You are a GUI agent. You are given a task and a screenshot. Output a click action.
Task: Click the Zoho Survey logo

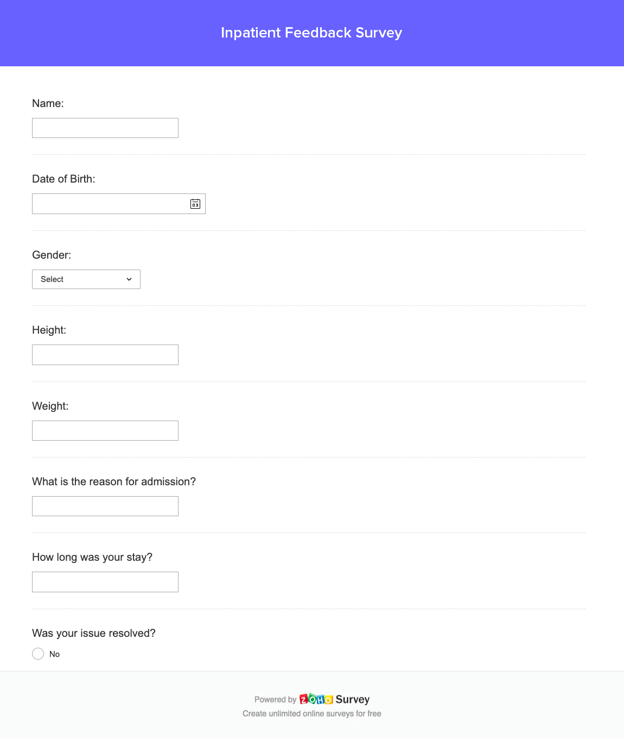(316, 699)
